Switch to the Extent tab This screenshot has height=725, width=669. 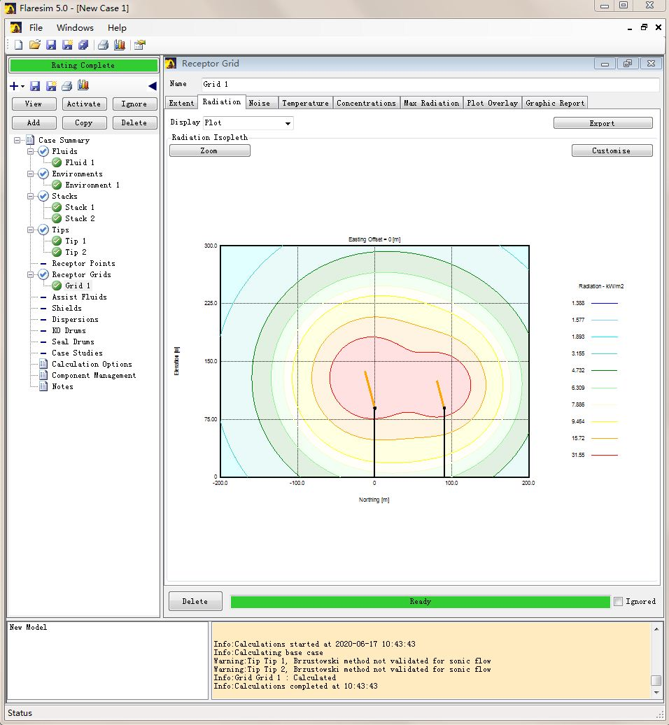tap(181, 103)
